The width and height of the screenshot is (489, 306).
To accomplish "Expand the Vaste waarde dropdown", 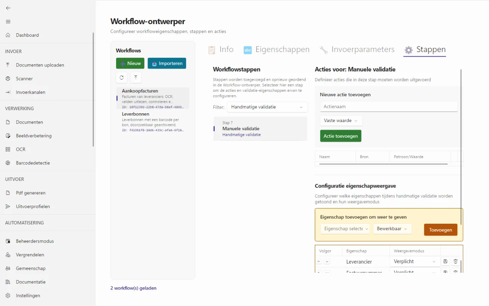I will (x=341, y=120).
